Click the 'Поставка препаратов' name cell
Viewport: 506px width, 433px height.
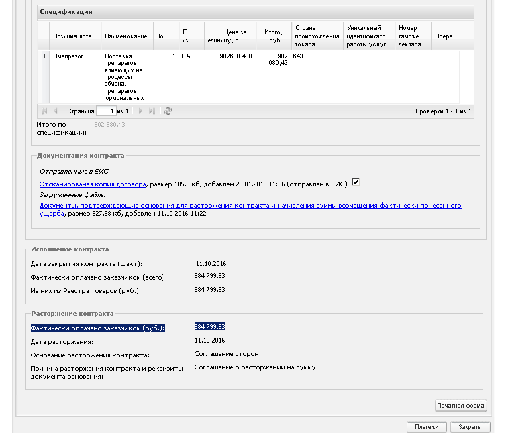click(x=124, y=76)
